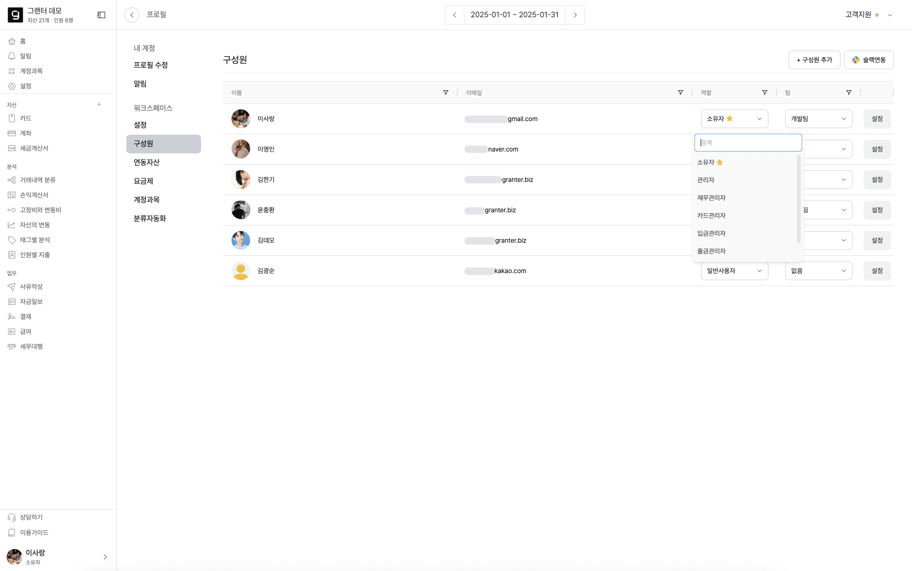The width and height of the screenshot is (912, 571).
Task: Click the back arrow beside 프로필
Action: pos(132,15)
